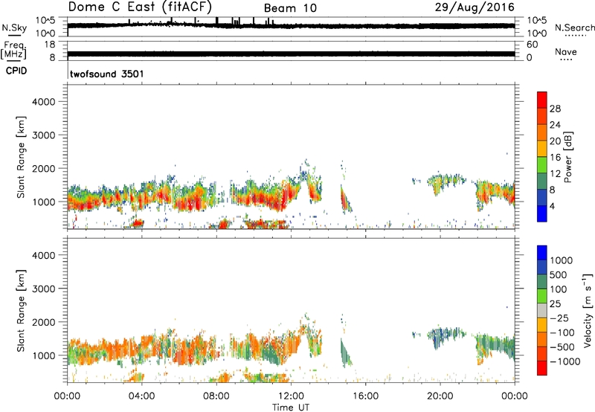The image size is (595, 412).
Task: Click the blue segment of the Power colorbar
Action: [x=542, y=213]
